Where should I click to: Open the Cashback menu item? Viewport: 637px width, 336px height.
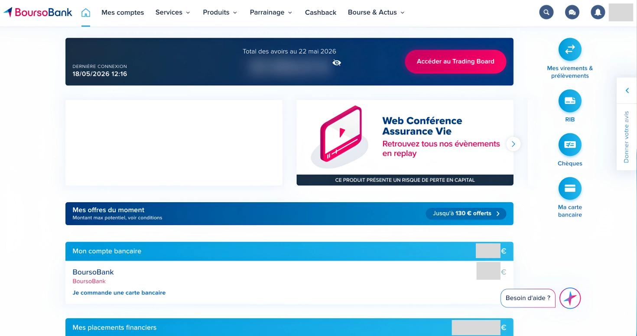321,12
